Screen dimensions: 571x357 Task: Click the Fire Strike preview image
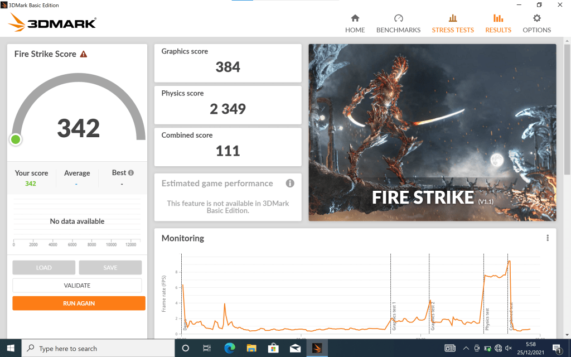432,132
